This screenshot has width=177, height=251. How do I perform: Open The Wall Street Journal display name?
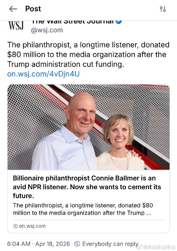pyautogui.click(x=72, y=22)
